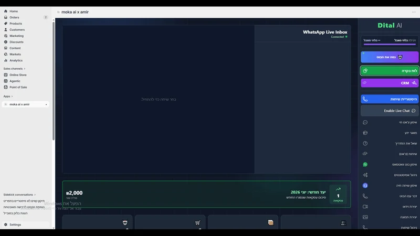This screenshot has width=420, height=236.
Task: Click the Settings gear icon
Action: click(6, 225)
